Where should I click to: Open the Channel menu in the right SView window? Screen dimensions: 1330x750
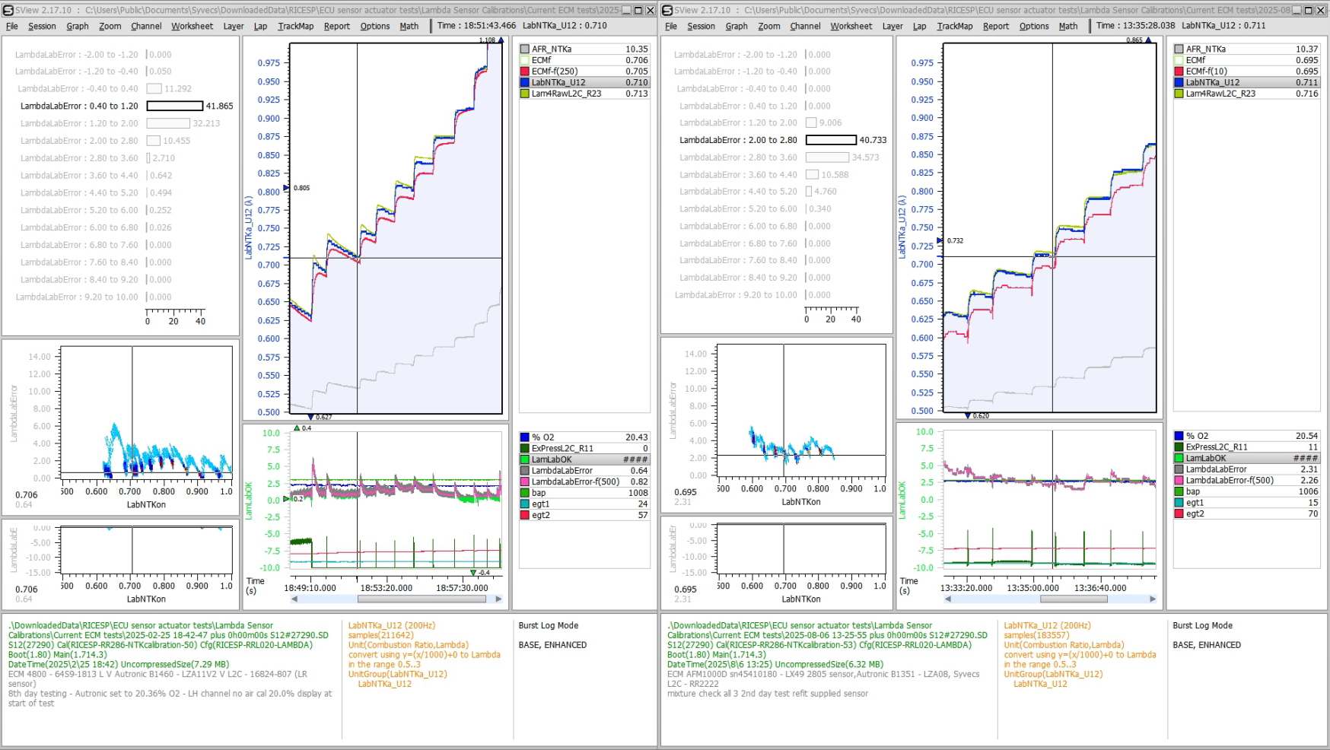click(805, 26)
